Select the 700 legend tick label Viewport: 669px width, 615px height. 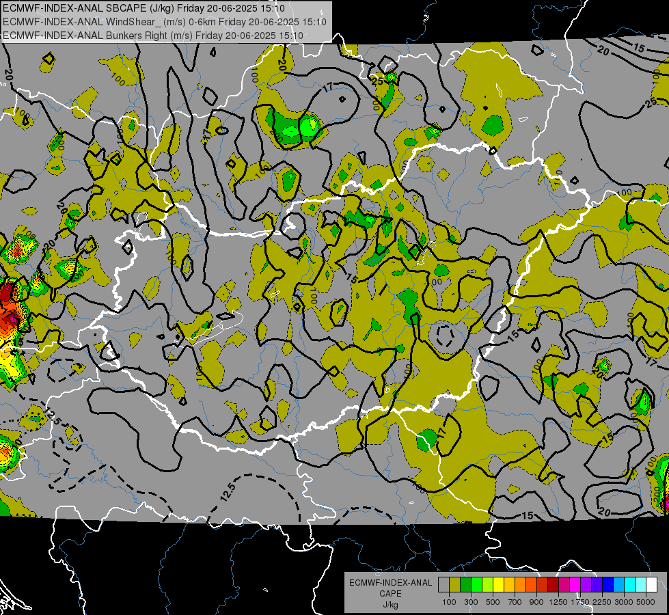[515, 602]
